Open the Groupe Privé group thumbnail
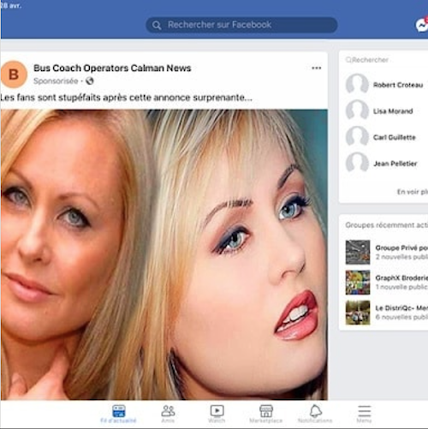 tap(358, 253)
